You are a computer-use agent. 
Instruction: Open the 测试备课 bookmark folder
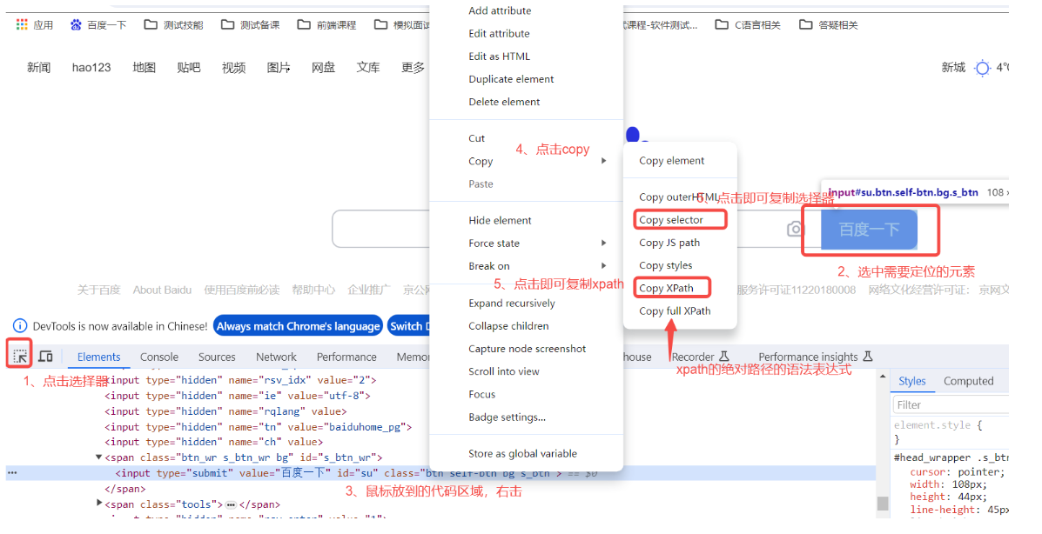point(250,24)
